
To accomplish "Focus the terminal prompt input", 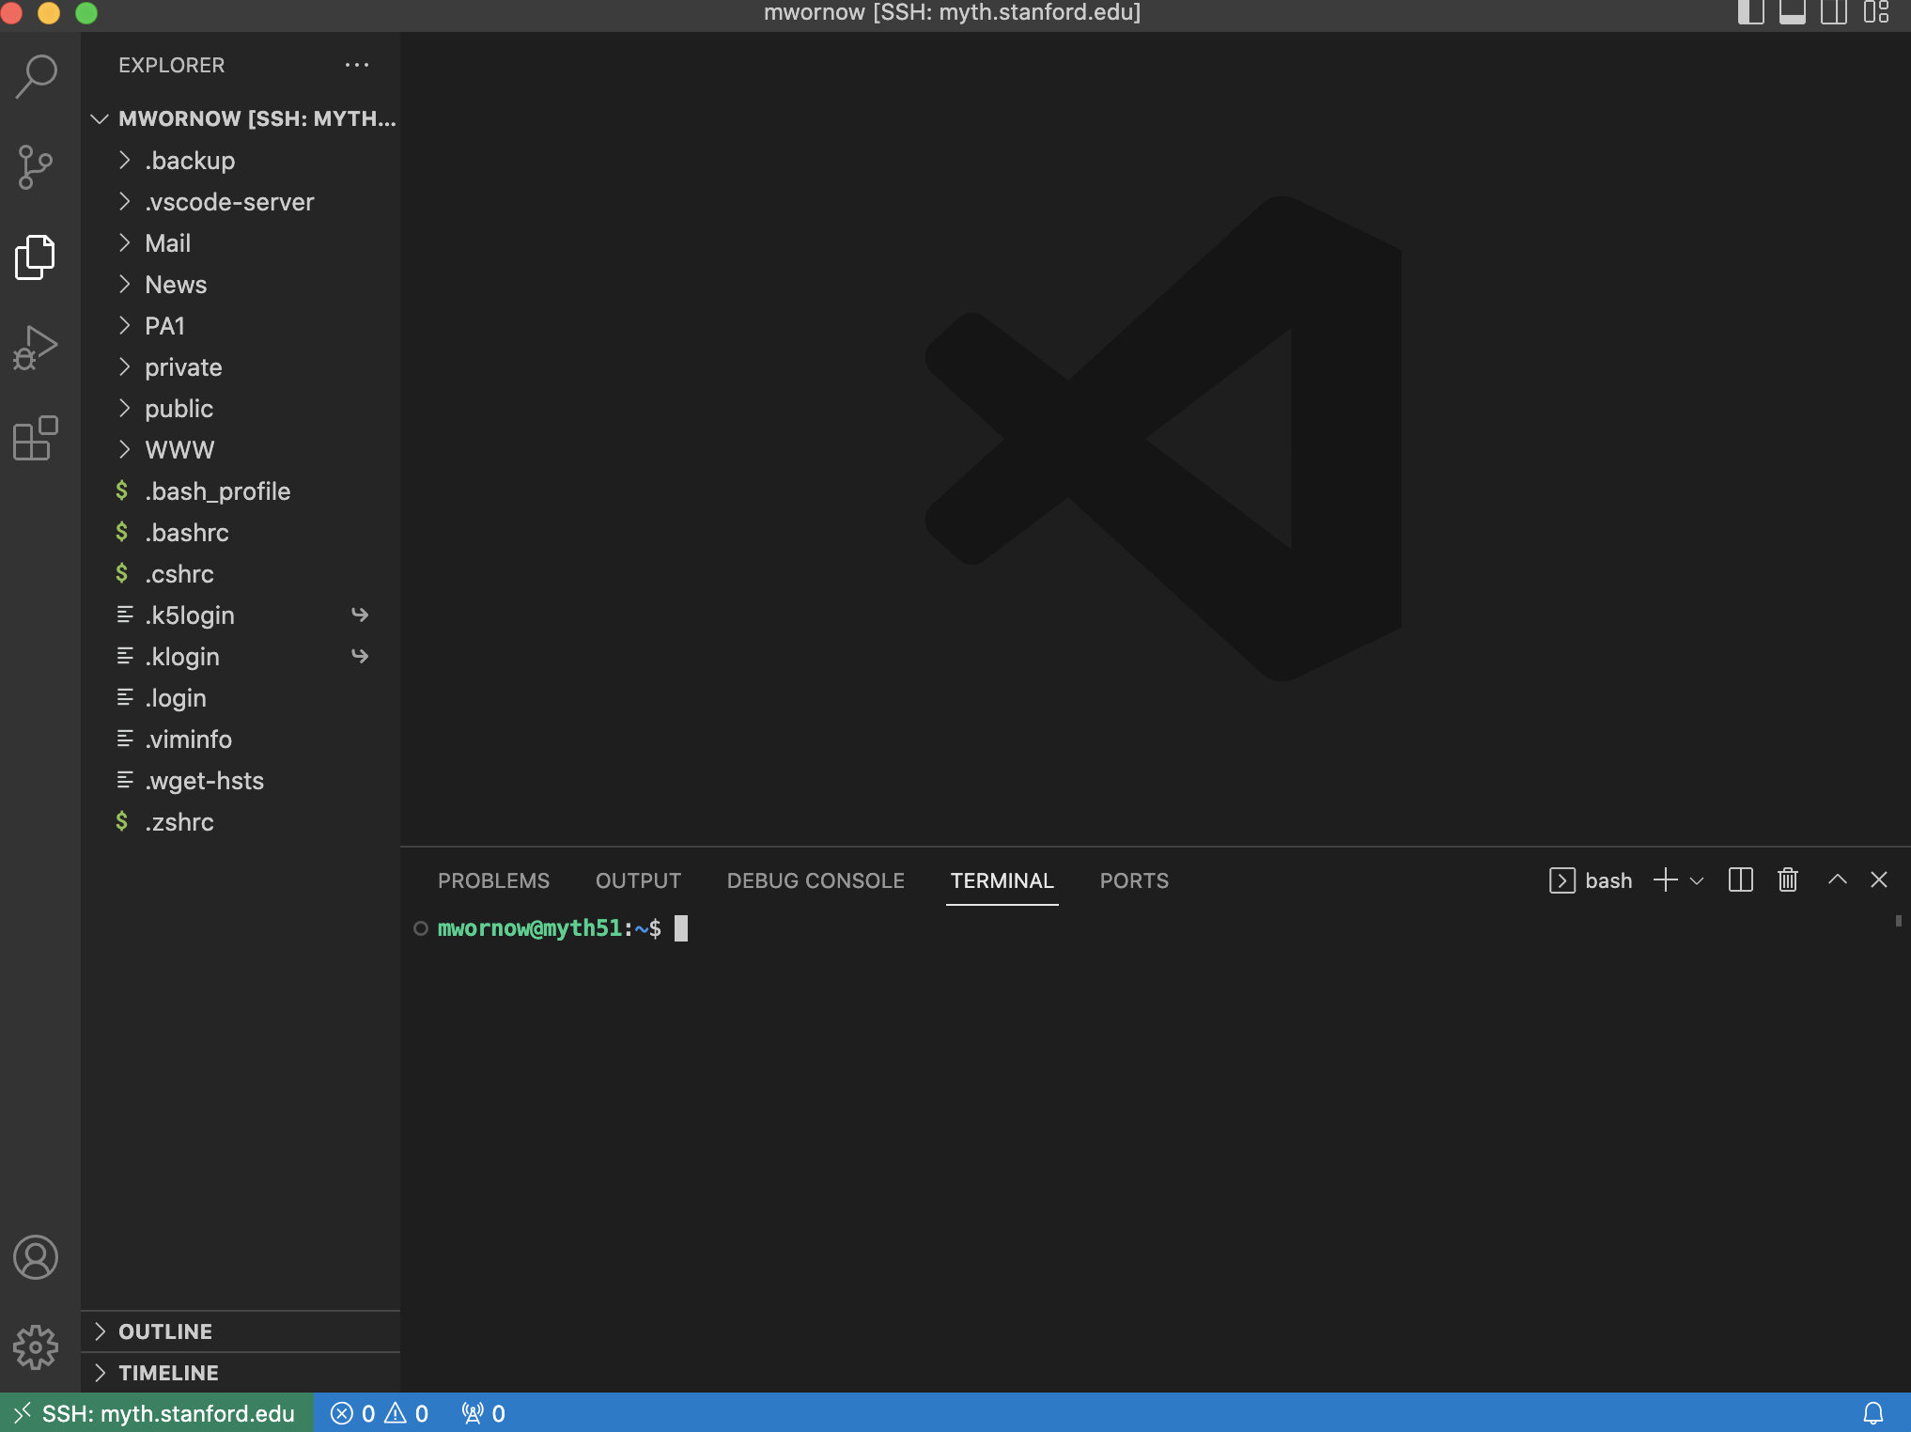I will [x=681, y=928].
